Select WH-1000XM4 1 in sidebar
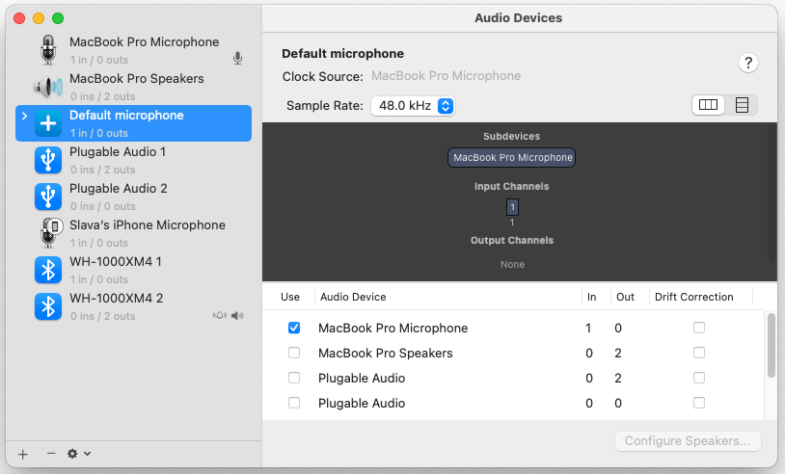This screenshot has height=474, width=785. pyautogui.click(x=133, y=270)
